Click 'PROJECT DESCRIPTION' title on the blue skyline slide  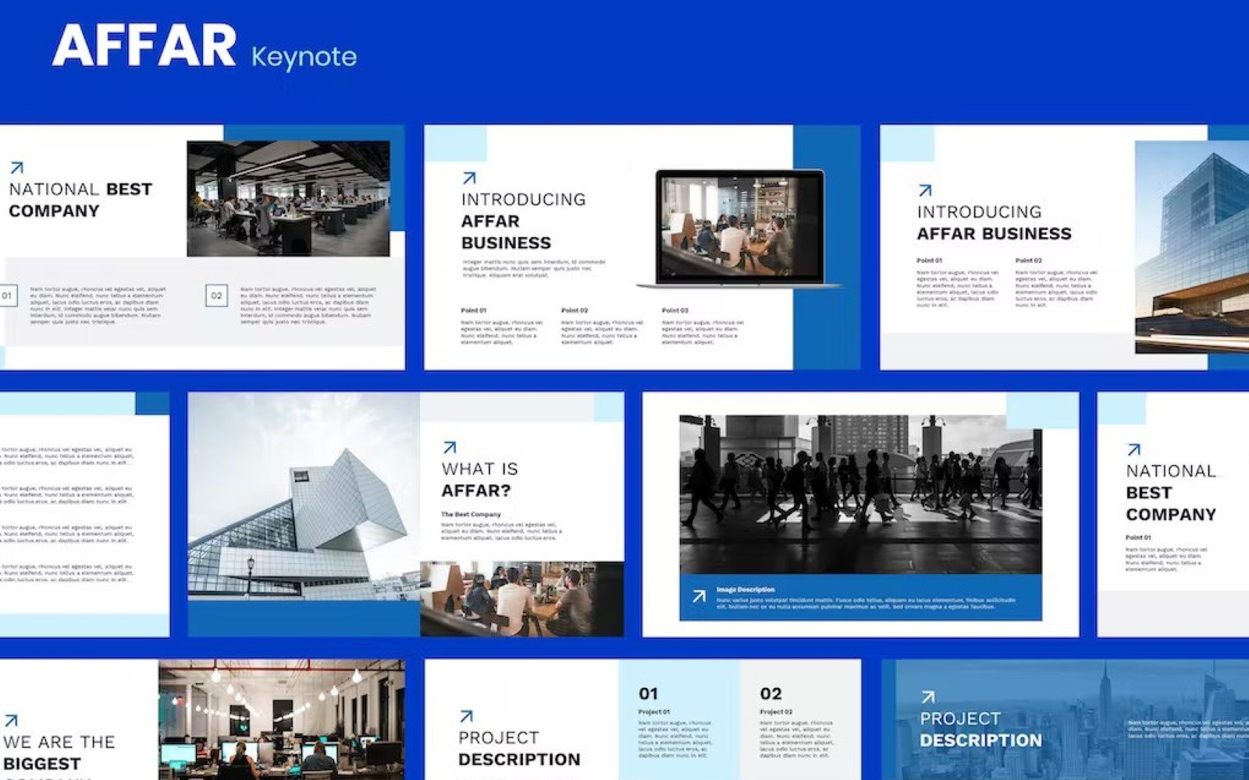(x=980, y=729)
